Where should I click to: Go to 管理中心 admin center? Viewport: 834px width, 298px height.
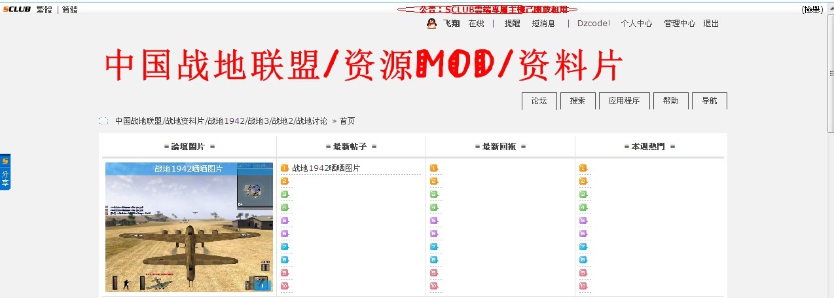click(x=680, y=24)
